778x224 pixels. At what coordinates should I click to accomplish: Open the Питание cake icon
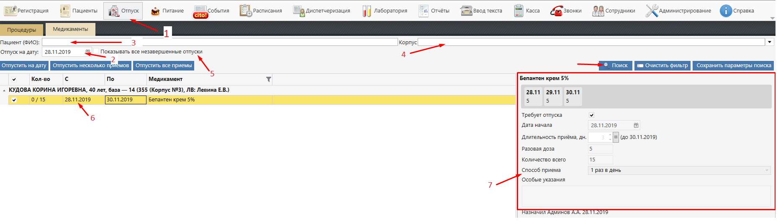pyautogui.click(x=155, y=11)
